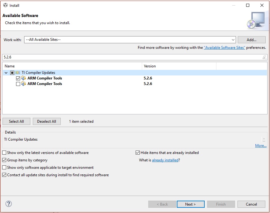Viewport: 270px width, 213px height.
Task: Uncheck the first ARM Compiler Tools checkbox
Action: (18, 78)
